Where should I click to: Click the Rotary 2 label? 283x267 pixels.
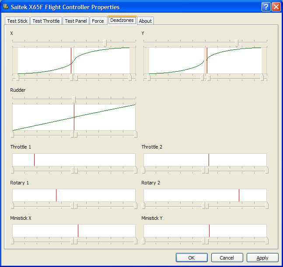click(x=151, y=183)
